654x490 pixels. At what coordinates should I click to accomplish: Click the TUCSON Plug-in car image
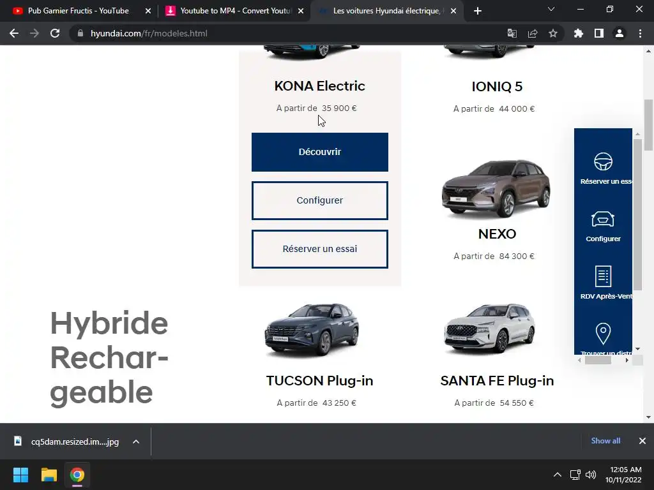(312, 331)
